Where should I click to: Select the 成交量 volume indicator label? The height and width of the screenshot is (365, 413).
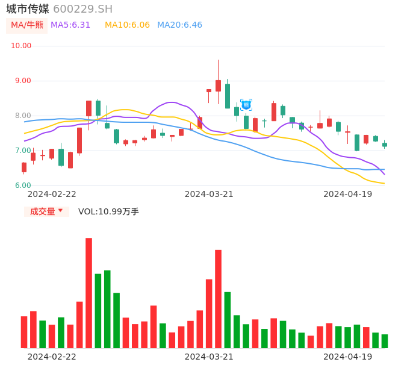(x=42, y=211)
